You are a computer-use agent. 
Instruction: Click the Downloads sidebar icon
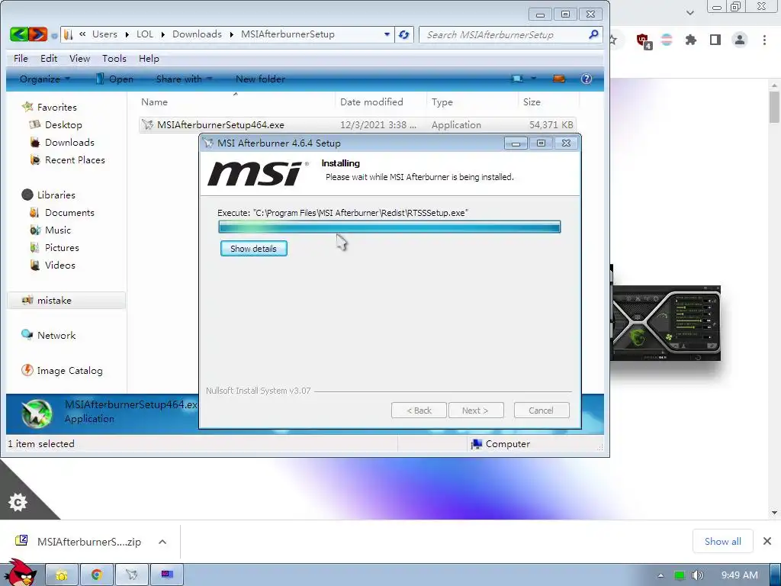pos(35,143)
